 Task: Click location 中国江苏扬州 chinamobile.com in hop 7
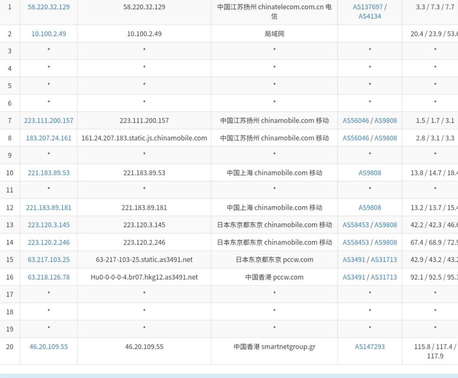click(274, 121)
